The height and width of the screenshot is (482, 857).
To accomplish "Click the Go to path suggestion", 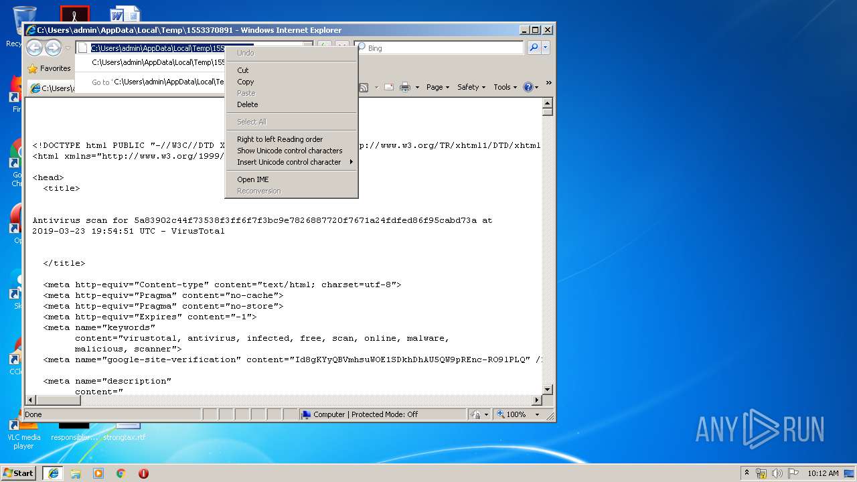I will (x=158, y=82).
